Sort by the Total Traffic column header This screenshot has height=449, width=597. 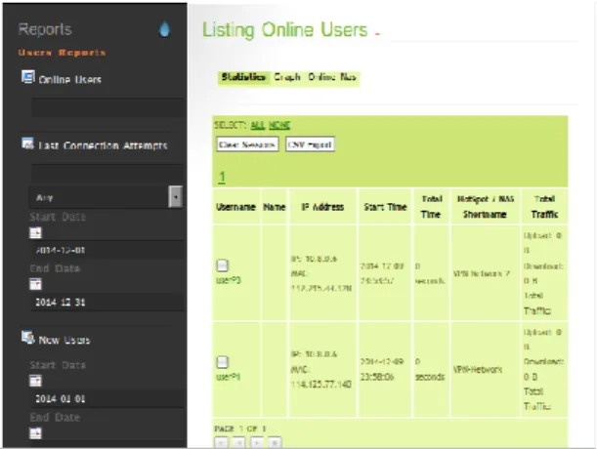544,207
